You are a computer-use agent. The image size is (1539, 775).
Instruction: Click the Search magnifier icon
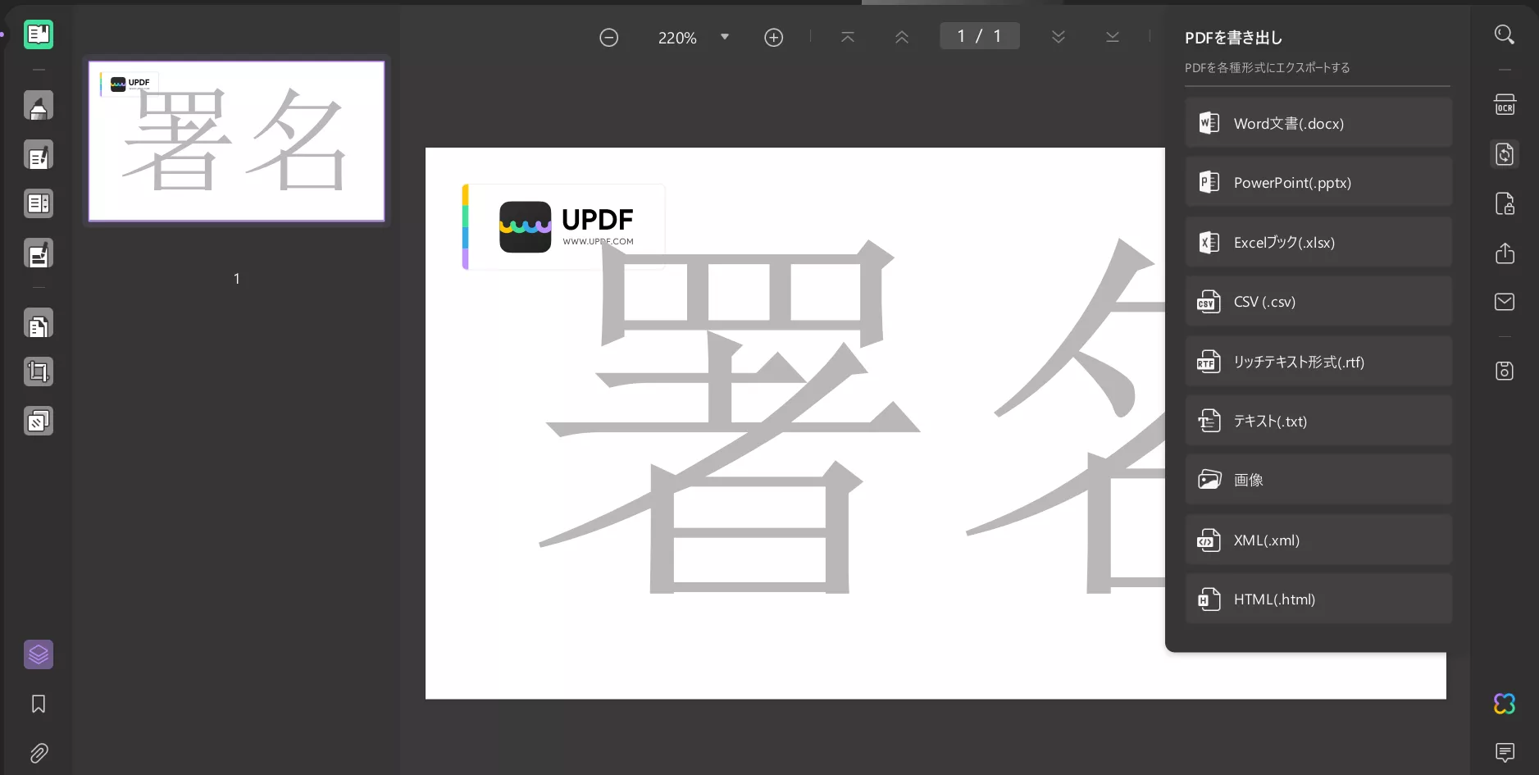[x=1505, y=34]
